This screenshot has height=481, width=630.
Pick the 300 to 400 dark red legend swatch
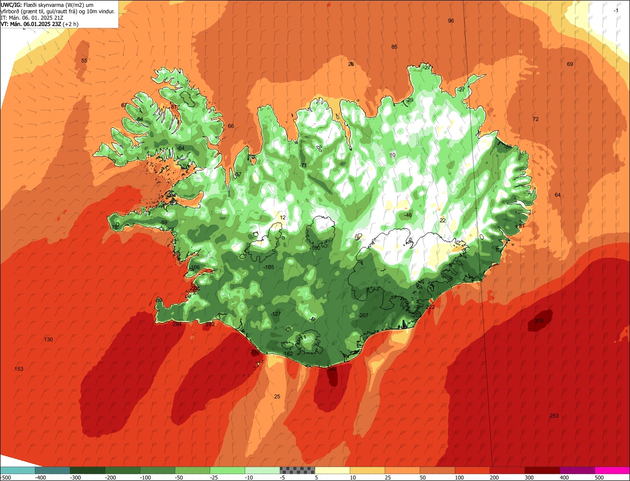click(x=541, y=470)
